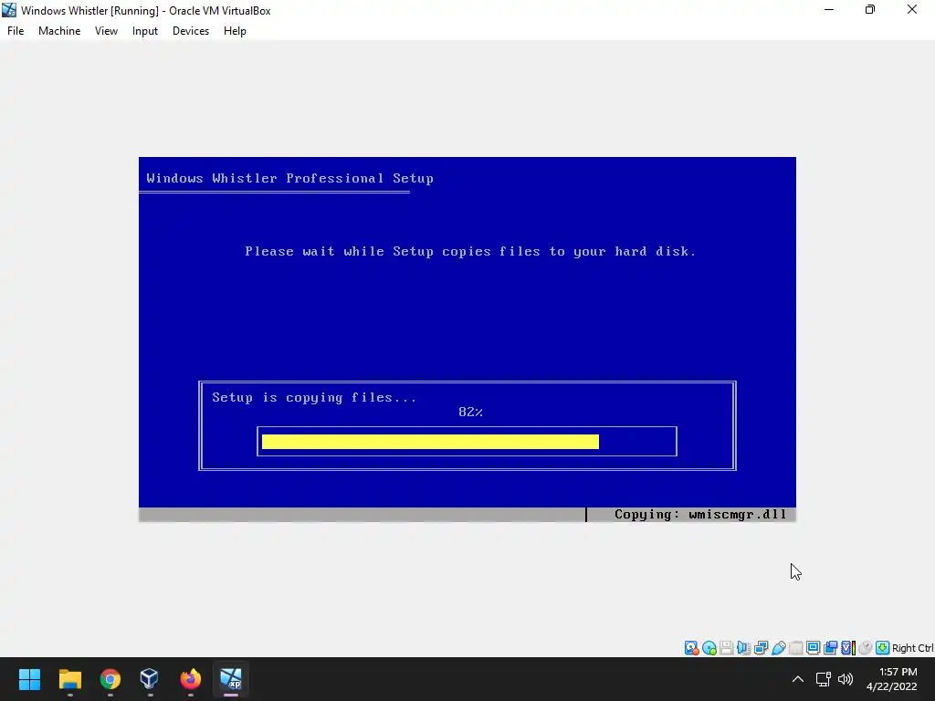Open the Input menu
Image resolution: width=935 pixels, height=701 pixels.
pos(145,31)
